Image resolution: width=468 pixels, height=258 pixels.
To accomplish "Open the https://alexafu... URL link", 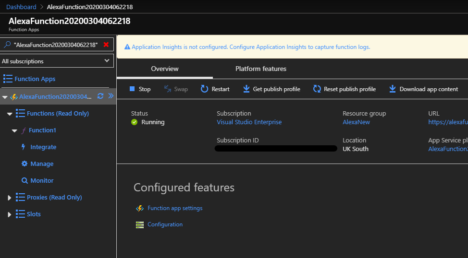I will click(448, 122).
